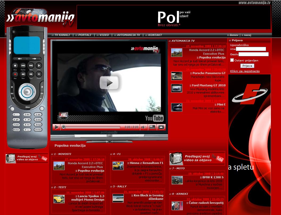Start the video with the large center play overlay
Image resolution: width=281 pixels, height=215 pixels.
(x=109, y=83)
